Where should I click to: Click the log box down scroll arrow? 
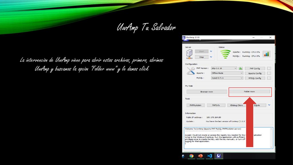(x=271, y=147)
